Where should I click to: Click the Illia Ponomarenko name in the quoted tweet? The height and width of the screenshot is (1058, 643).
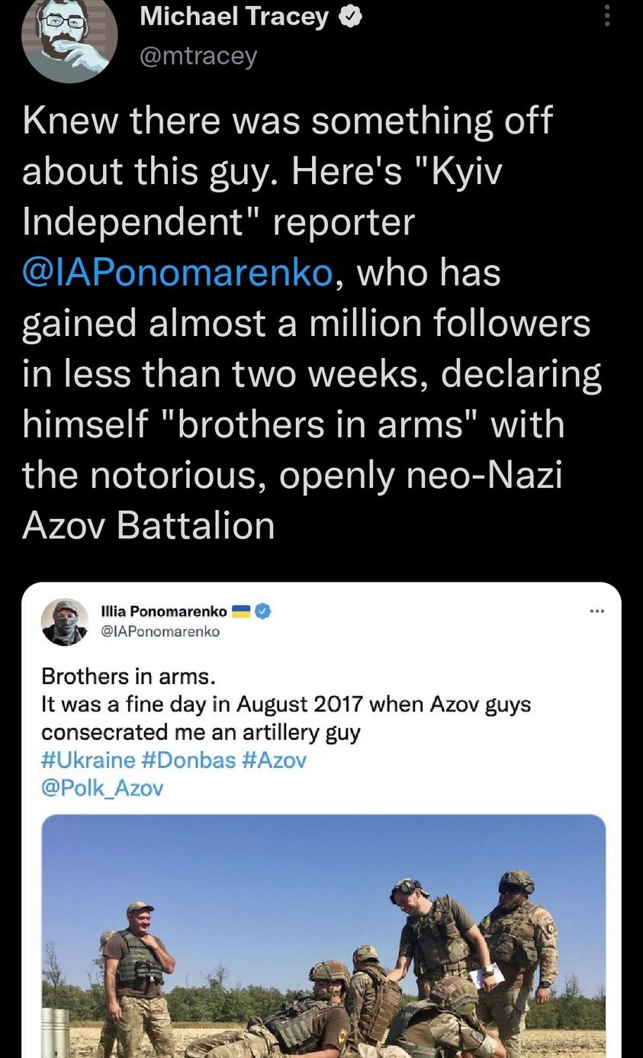tap(164, 611)
